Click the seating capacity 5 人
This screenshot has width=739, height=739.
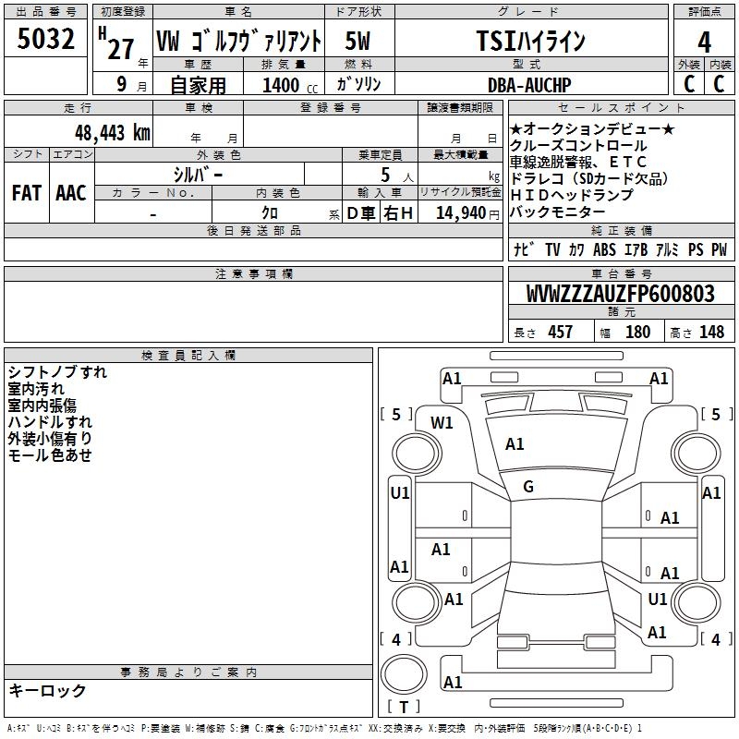coord(397,176)
